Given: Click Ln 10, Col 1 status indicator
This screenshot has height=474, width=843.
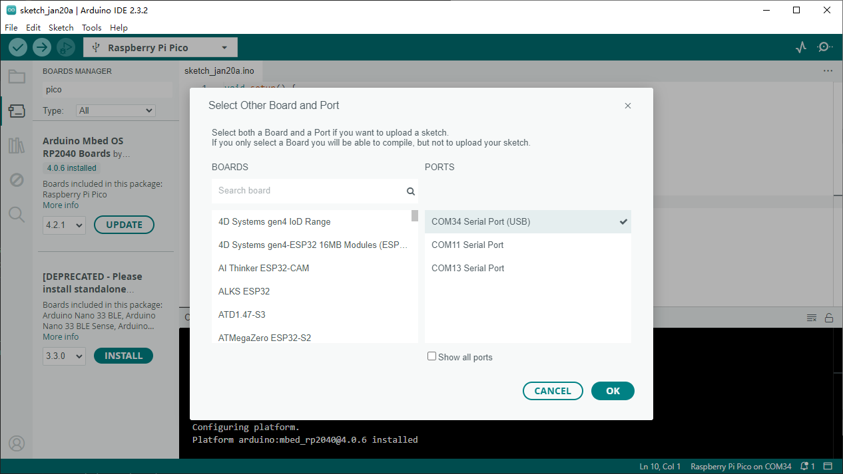Looking at the screenshot, I should (x=660, y=467).
